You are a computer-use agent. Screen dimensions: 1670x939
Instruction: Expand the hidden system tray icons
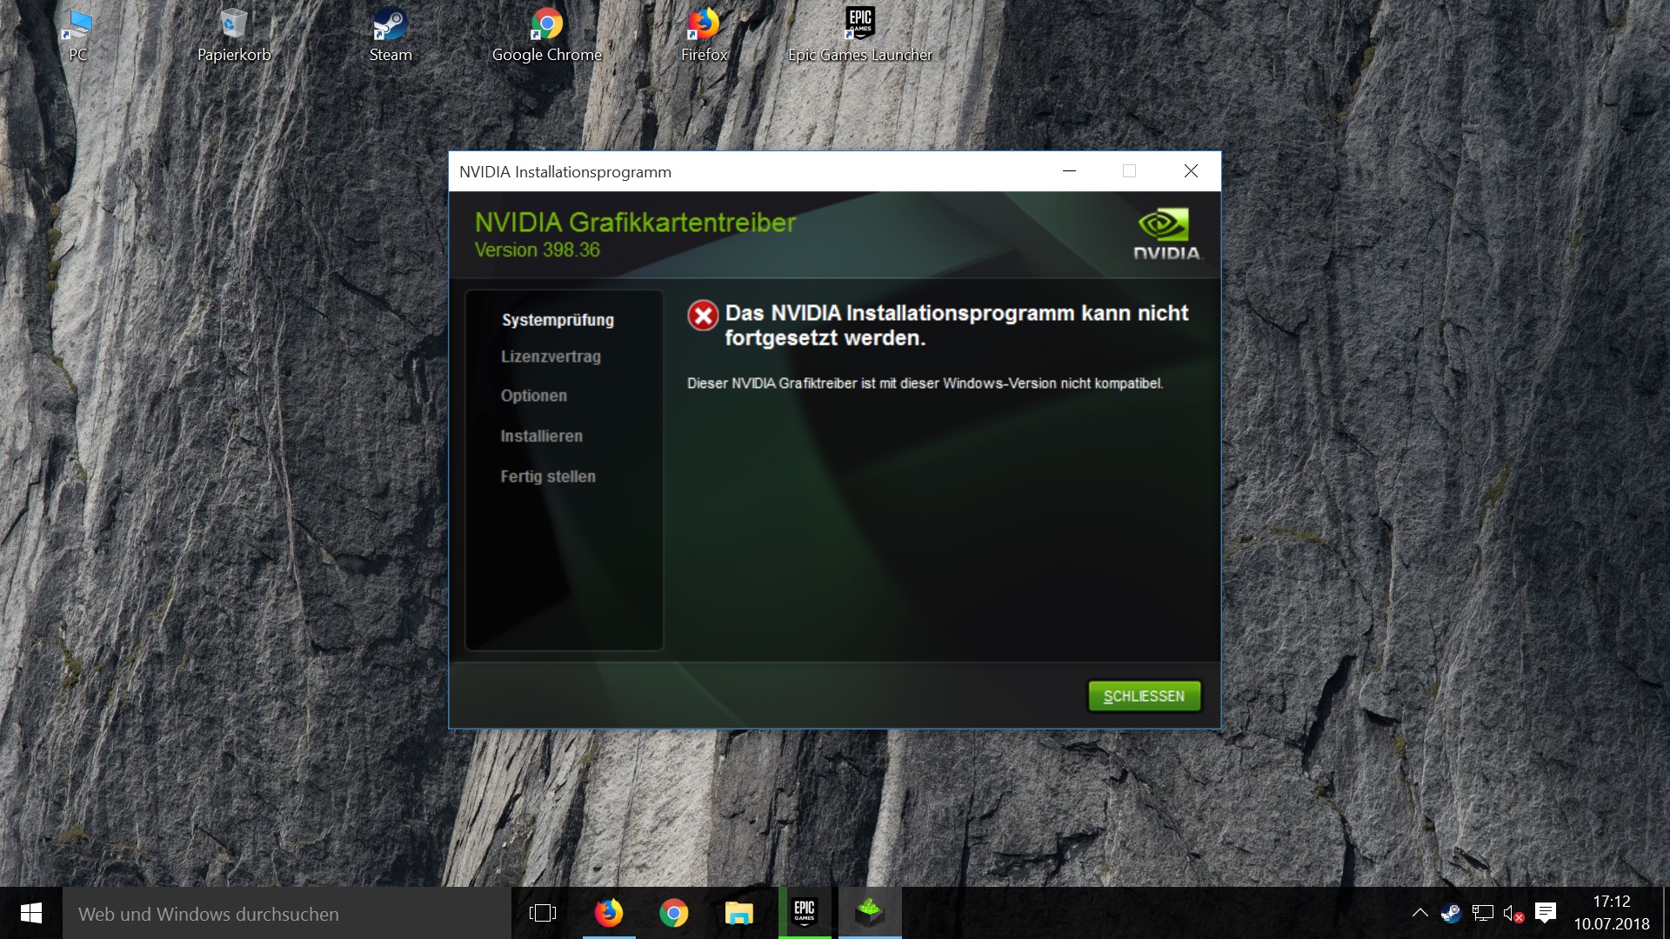pos(1419,913)
